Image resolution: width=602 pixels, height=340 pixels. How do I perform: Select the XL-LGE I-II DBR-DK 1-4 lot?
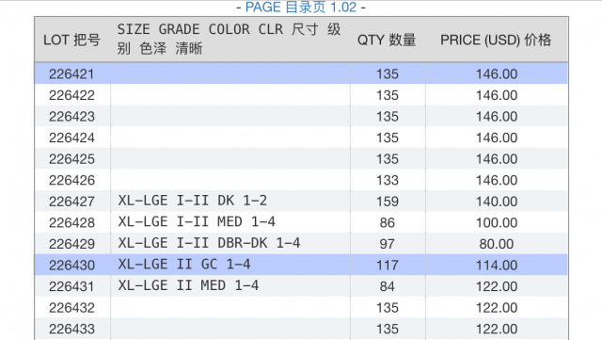(x=301, y=243)
